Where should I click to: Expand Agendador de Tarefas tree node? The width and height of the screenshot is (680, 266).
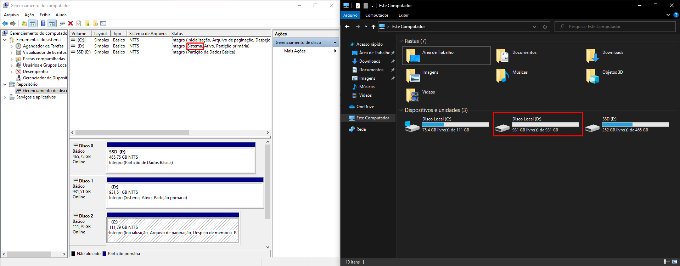point(11,46)
